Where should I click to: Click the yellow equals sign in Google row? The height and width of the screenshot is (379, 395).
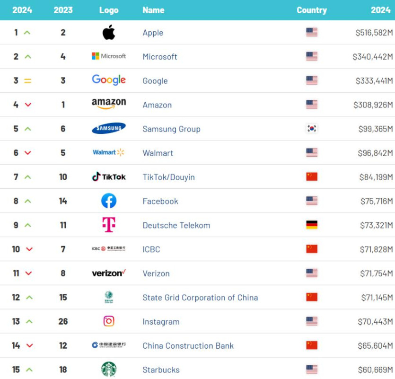(x=27, y=81)
